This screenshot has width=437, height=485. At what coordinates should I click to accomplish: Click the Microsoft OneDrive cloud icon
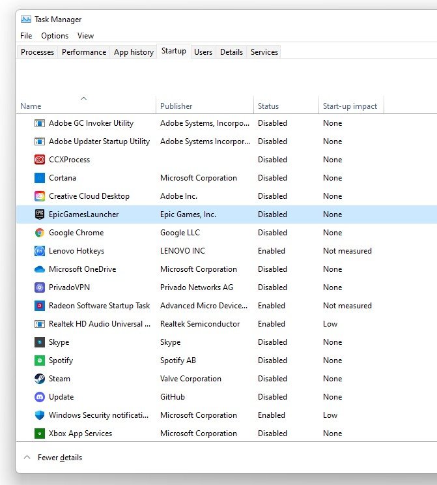click(x=39, y=269)
